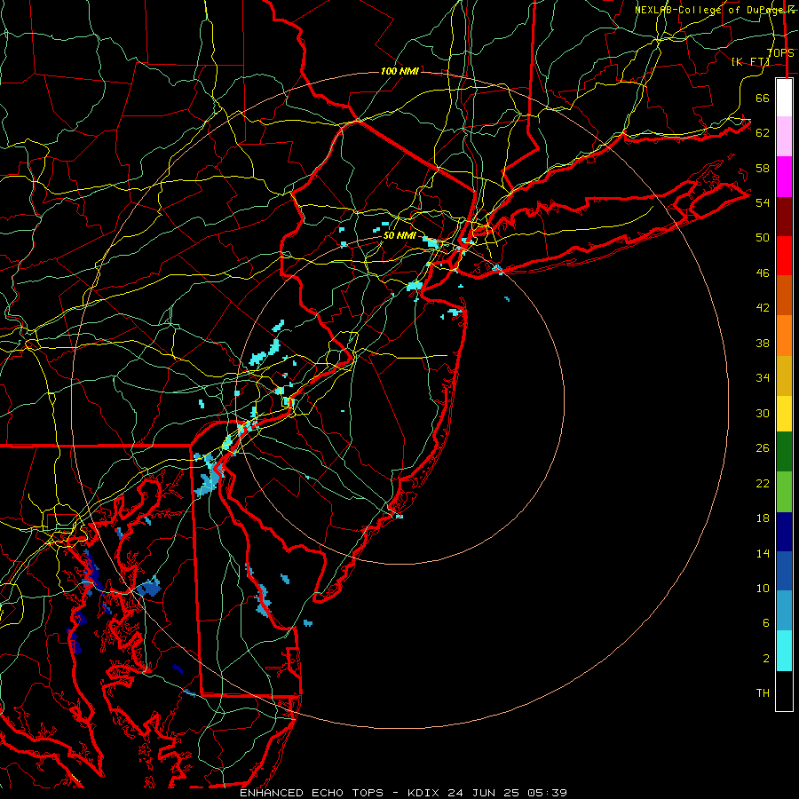Click the yellow legend swatch between 34 and 30

pos(784,414)
